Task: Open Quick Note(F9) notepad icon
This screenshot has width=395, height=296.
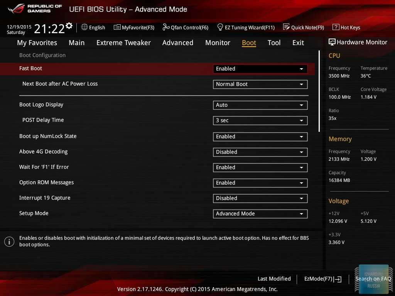Action: [x=286, y=27]
